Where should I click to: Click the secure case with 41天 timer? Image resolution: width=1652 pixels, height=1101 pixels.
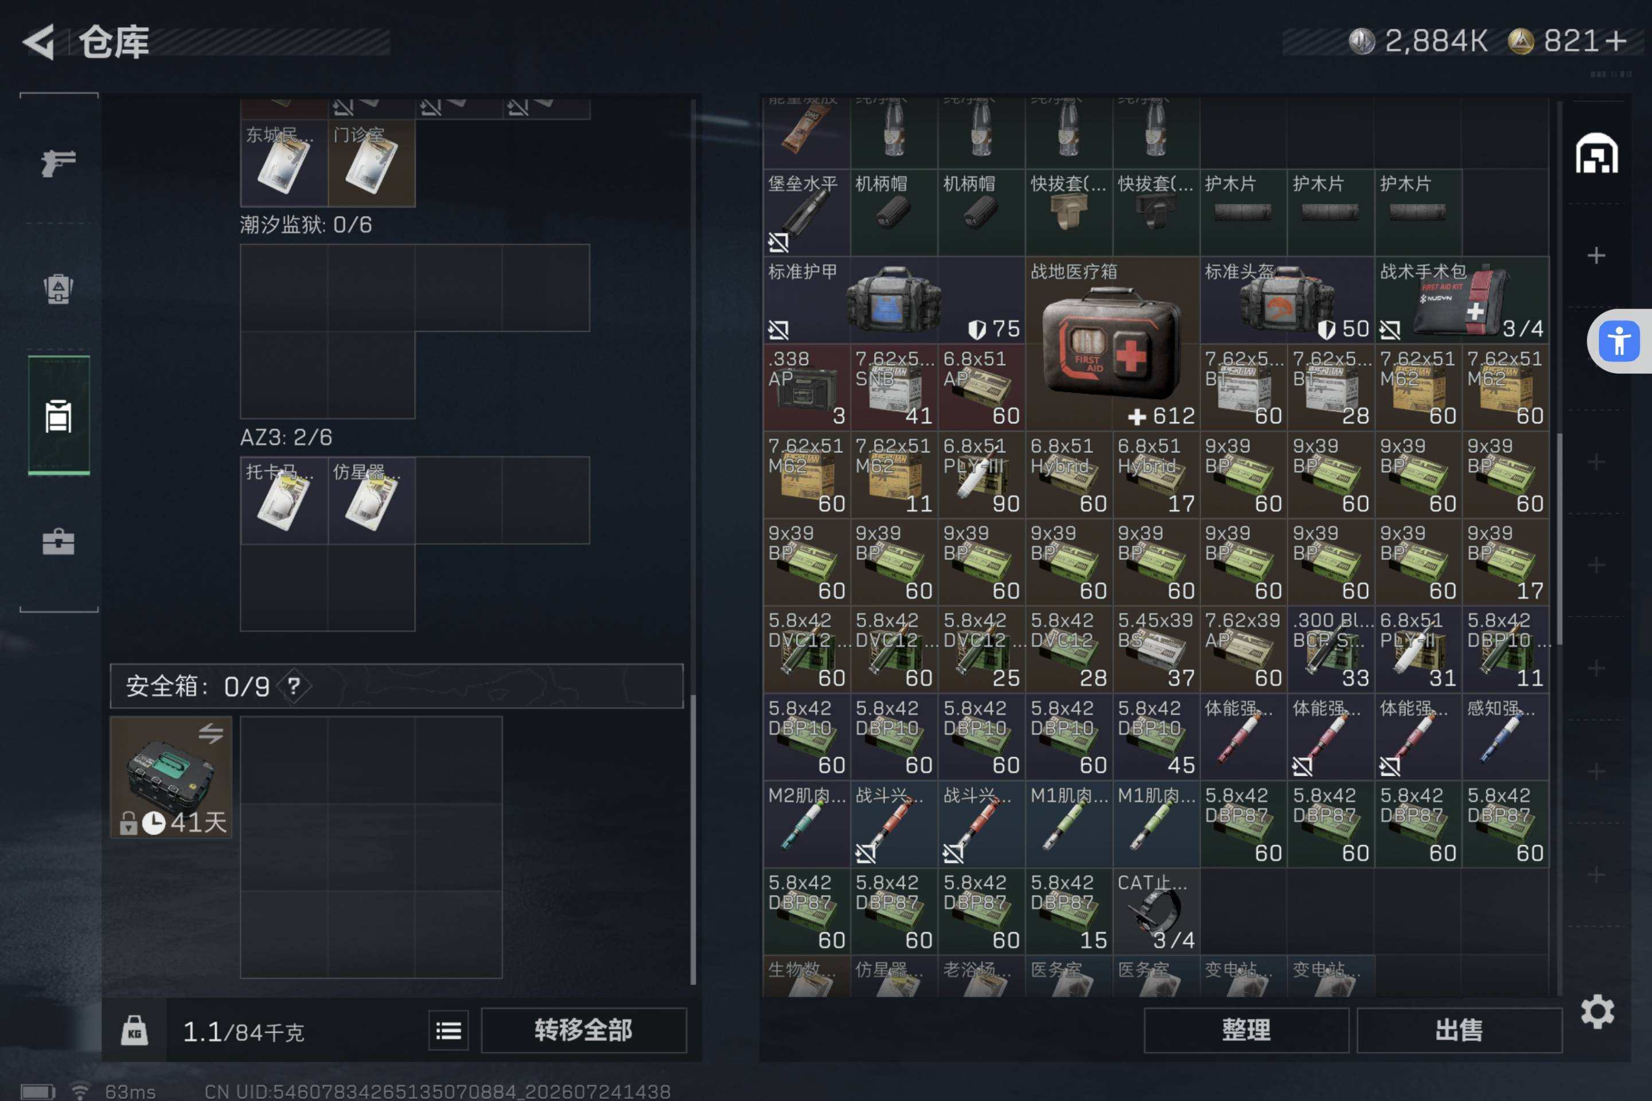click(172, 776)
